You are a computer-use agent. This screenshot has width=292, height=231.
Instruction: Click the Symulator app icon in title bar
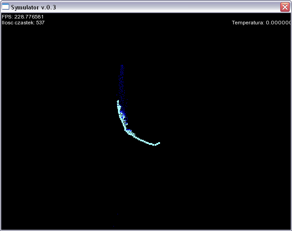point(5,7)
